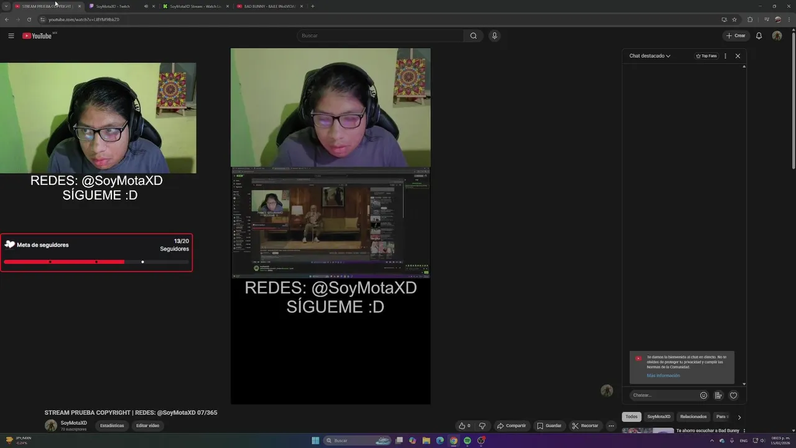This screenshot has height=448, width=796.
Task: Bookmark this page with the star icon
Action: pos(734,19)
